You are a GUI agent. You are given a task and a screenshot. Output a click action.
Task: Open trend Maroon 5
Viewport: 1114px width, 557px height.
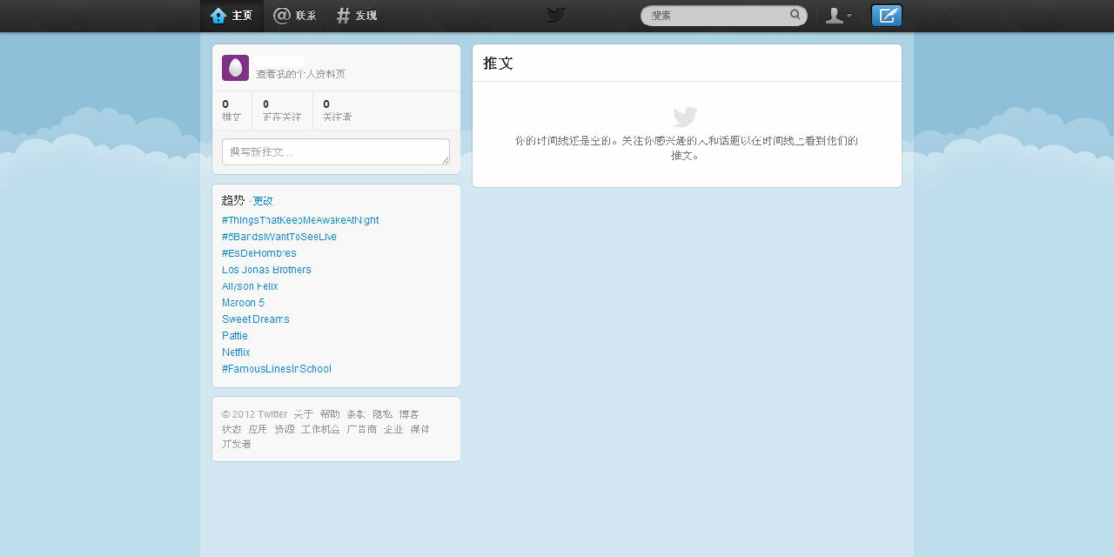(243, 303)
